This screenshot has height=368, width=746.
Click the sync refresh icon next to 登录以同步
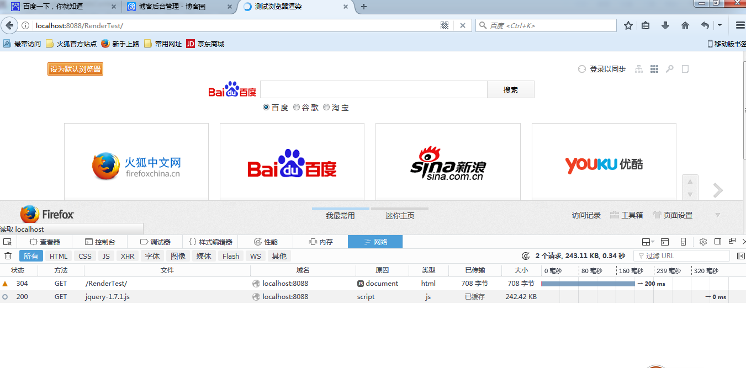[x=581, y=69]
